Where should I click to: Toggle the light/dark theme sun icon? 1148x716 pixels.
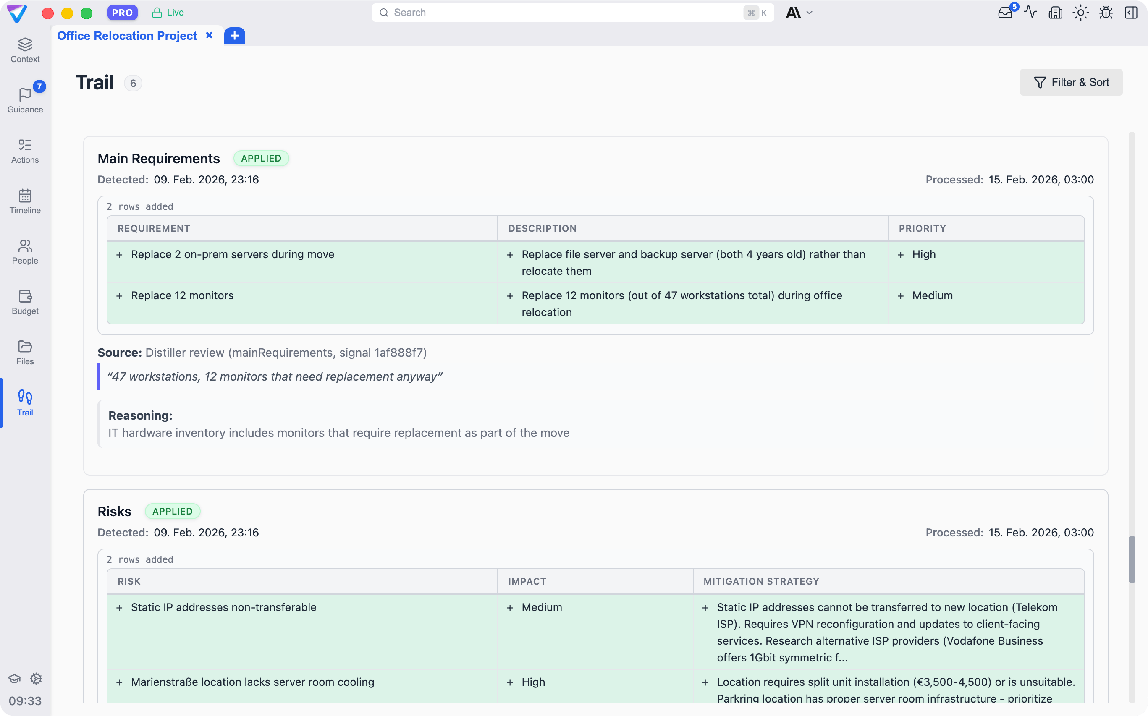pyautogui.click(x=1080, y=13)
